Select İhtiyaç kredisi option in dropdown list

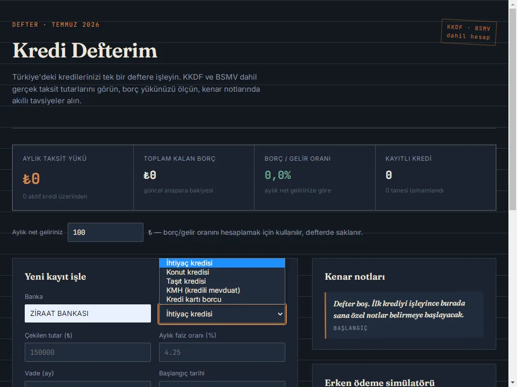pyautogui.click(x=222, y=263)
